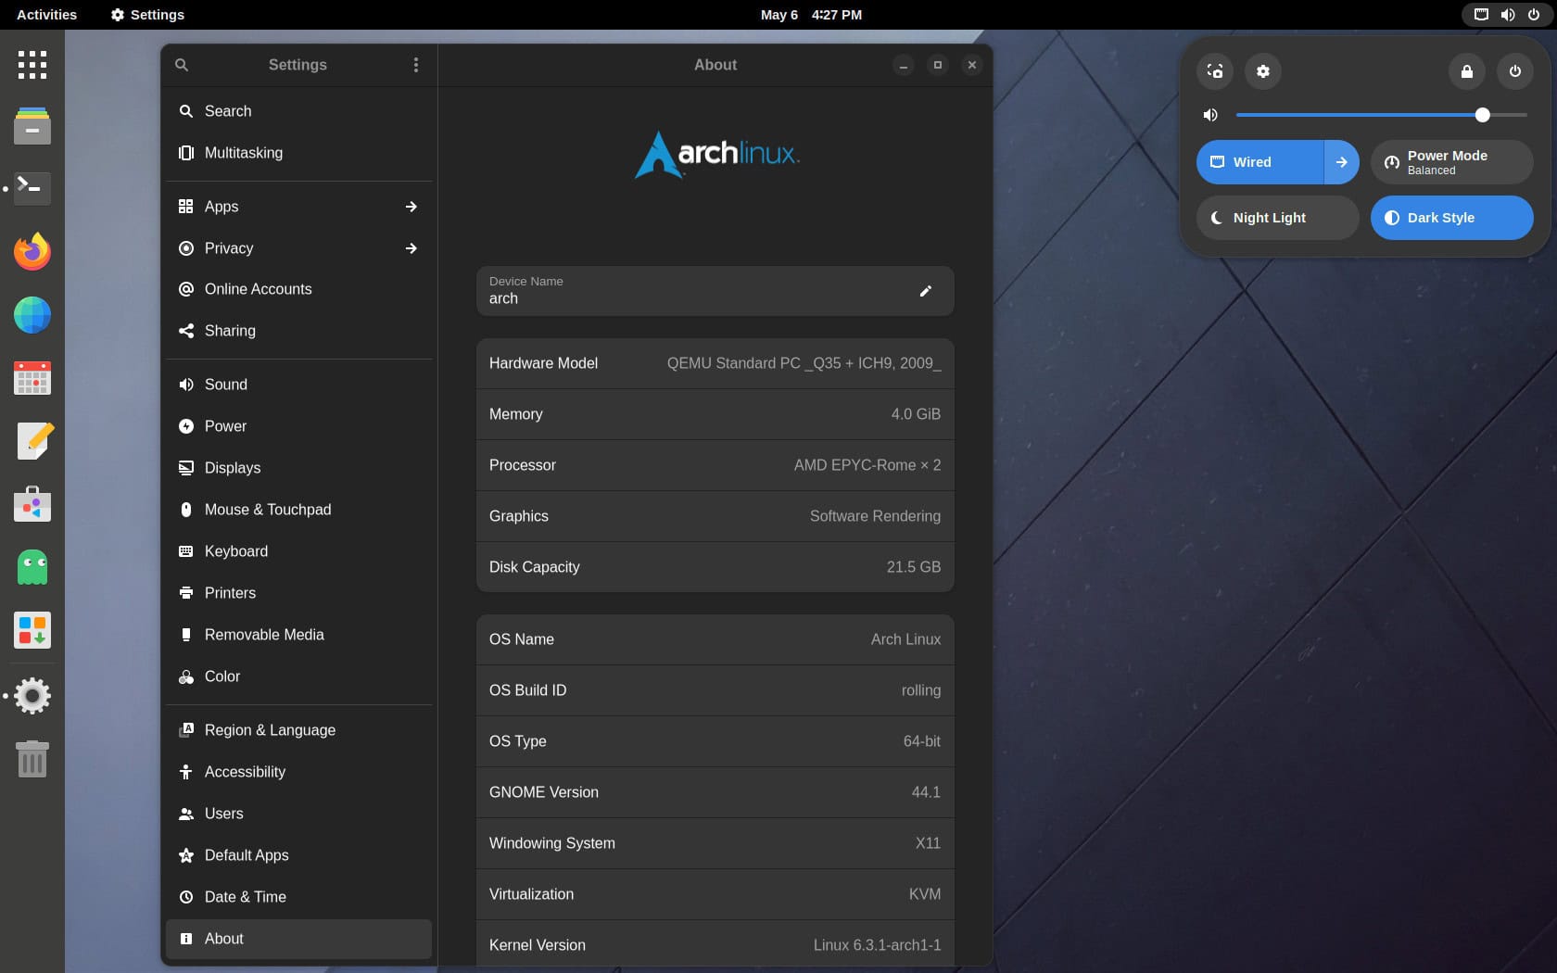Open the power off menu icon
Screen dimensions: 1557x973
[x=1515, y=71]
